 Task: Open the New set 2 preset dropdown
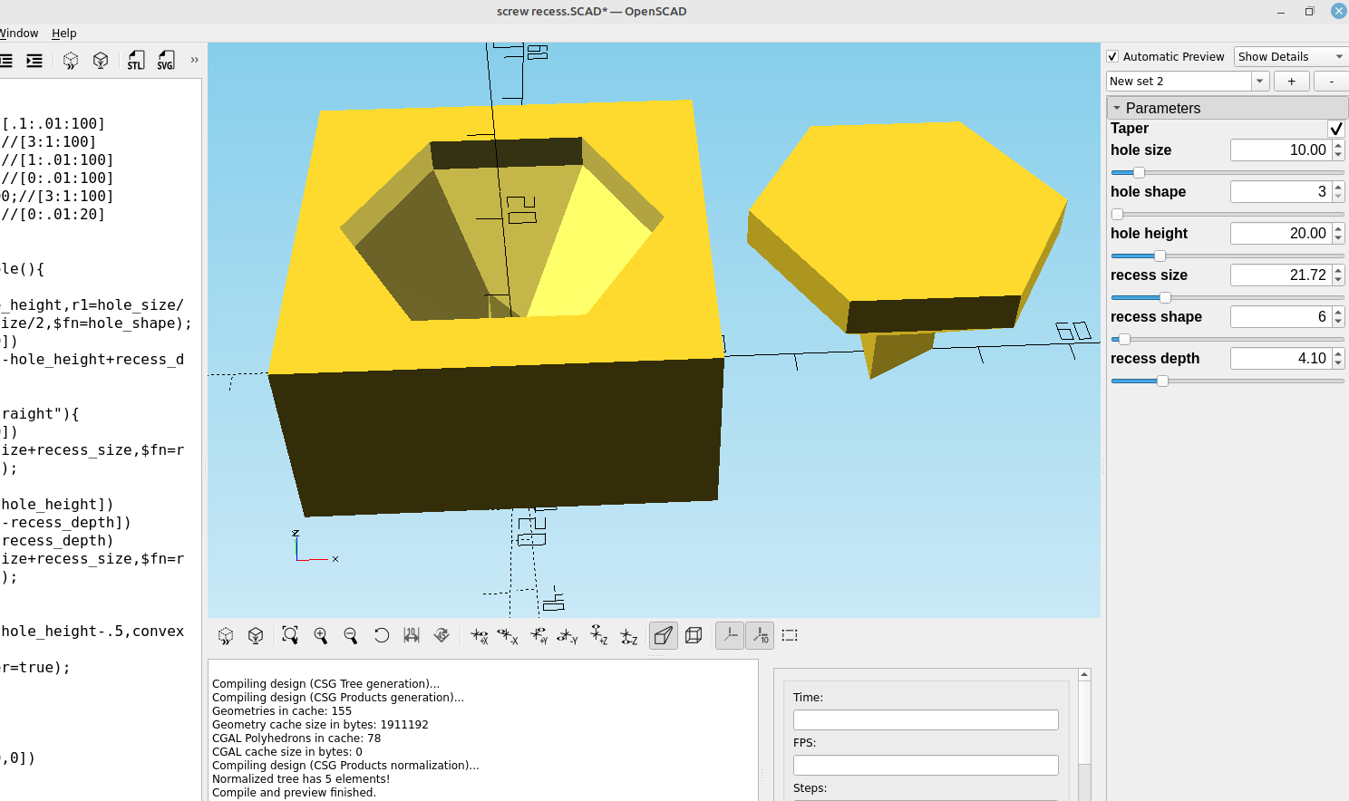click(1260, 81)
